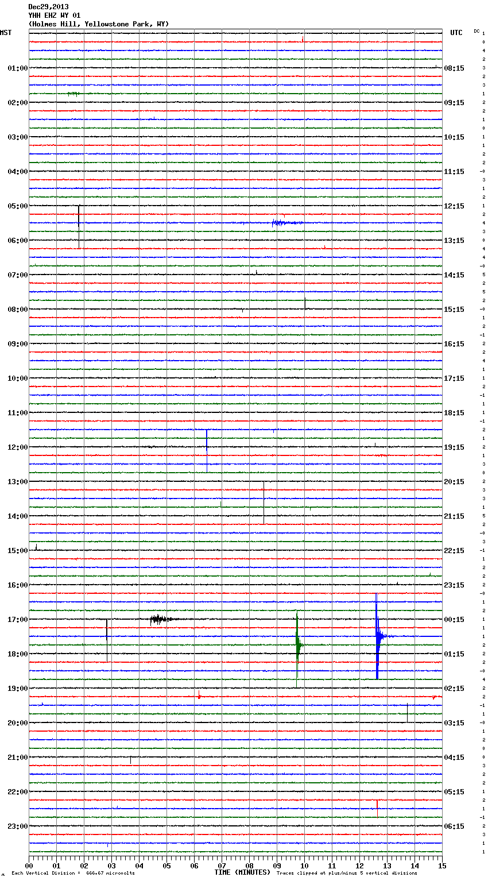This screenshot has width=488, height=881.
Task: Select the 22:00 MST time label
Action: tap(18, 792)
